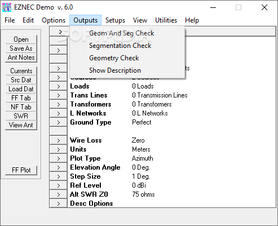Click the 'Azimuth' plot type value
Image resolution: width=278 pixels, height=226 pixels.
point(143,158)
